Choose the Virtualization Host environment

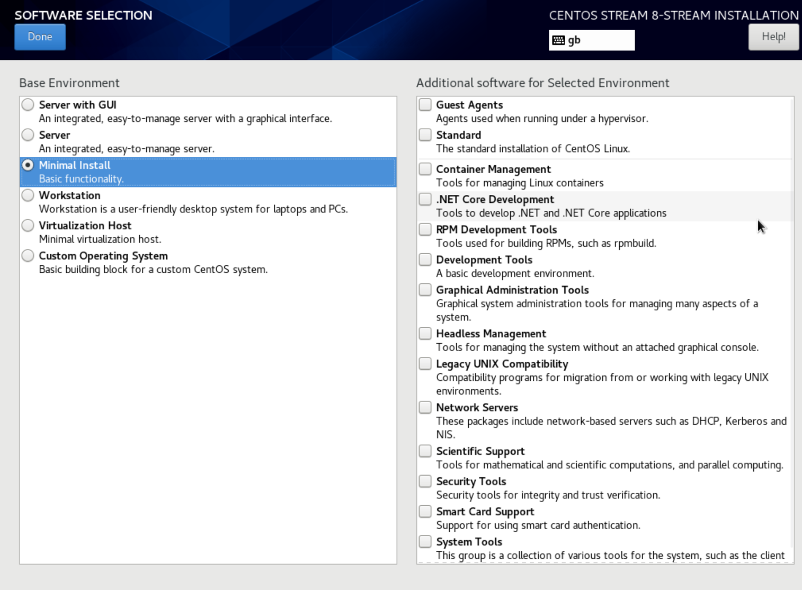point(28,226)
